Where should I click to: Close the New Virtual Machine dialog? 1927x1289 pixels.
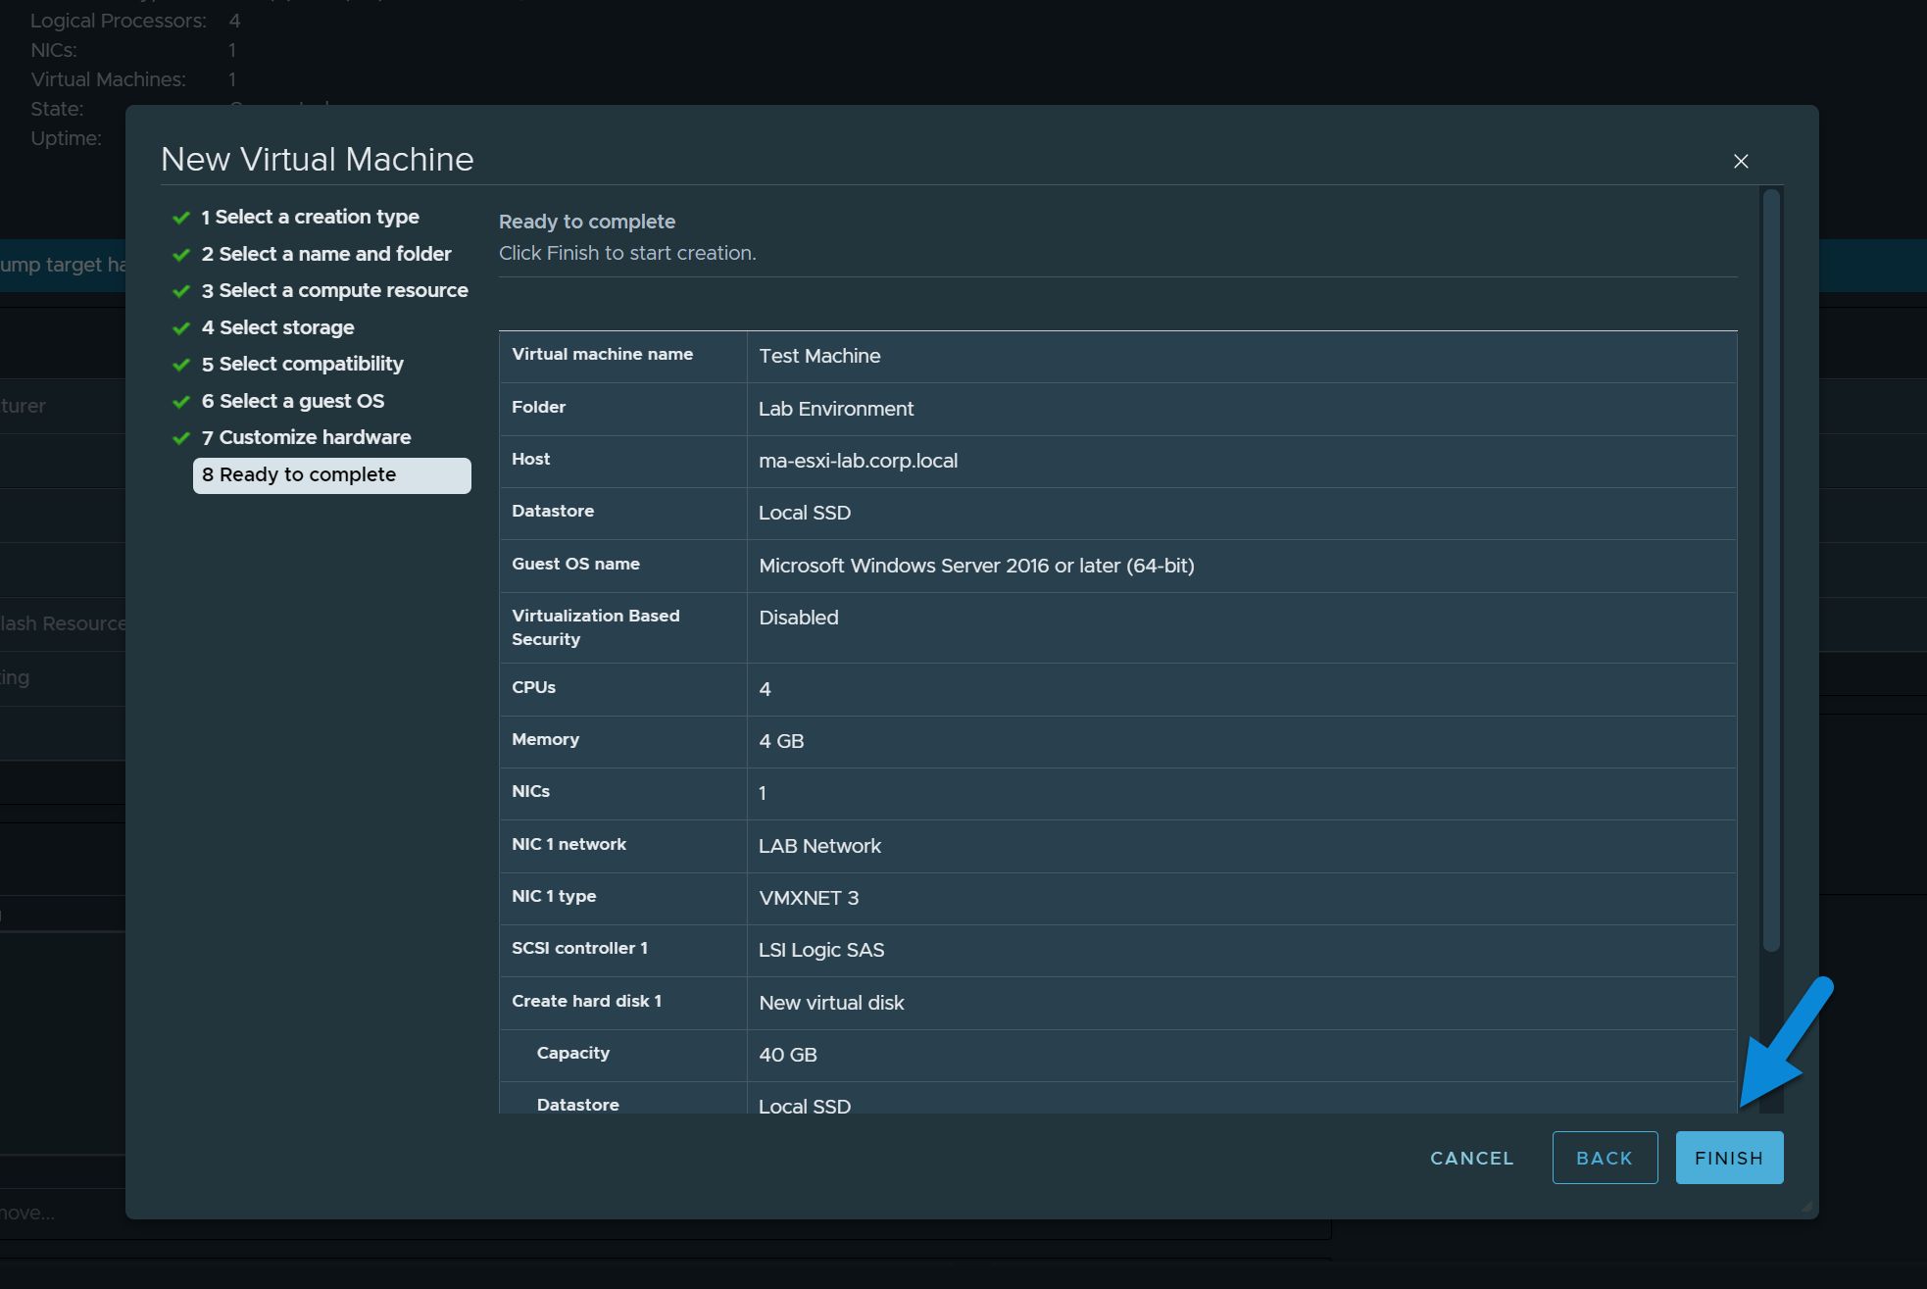pyautogui.click(x=1741, y=161)
